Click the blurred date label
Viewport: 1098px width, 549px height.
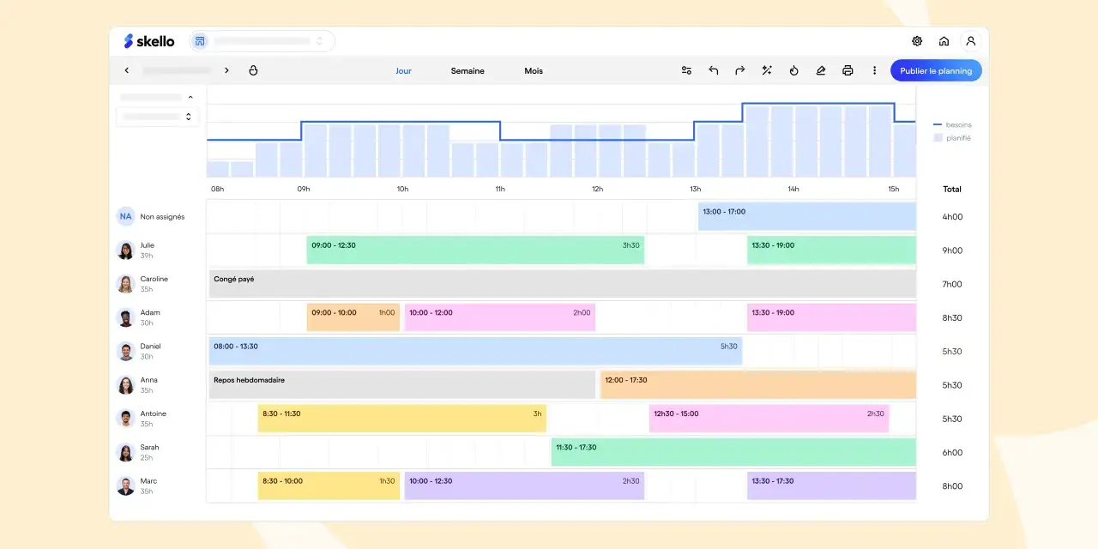(177, 70)
